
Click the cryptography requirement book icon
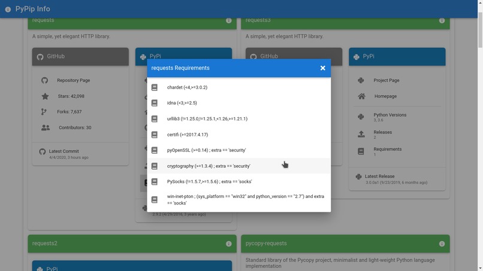[155, 166]
